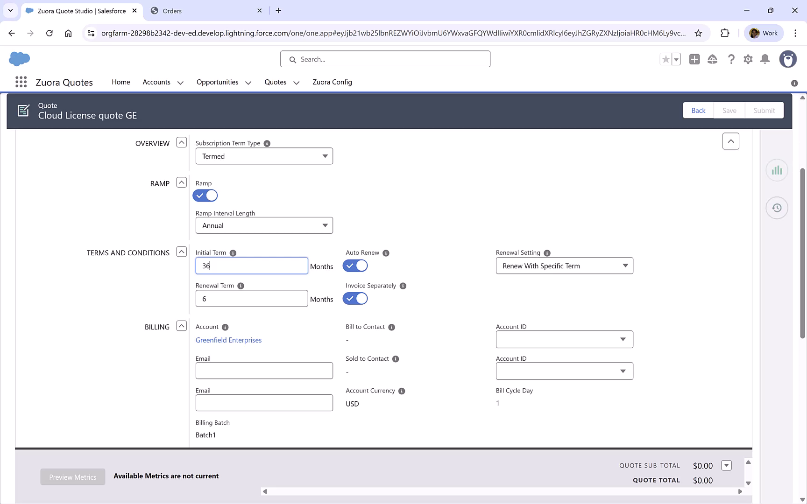Turn off Auto Renew
Viewport: 807px width, 504px height.
point(355,266)
